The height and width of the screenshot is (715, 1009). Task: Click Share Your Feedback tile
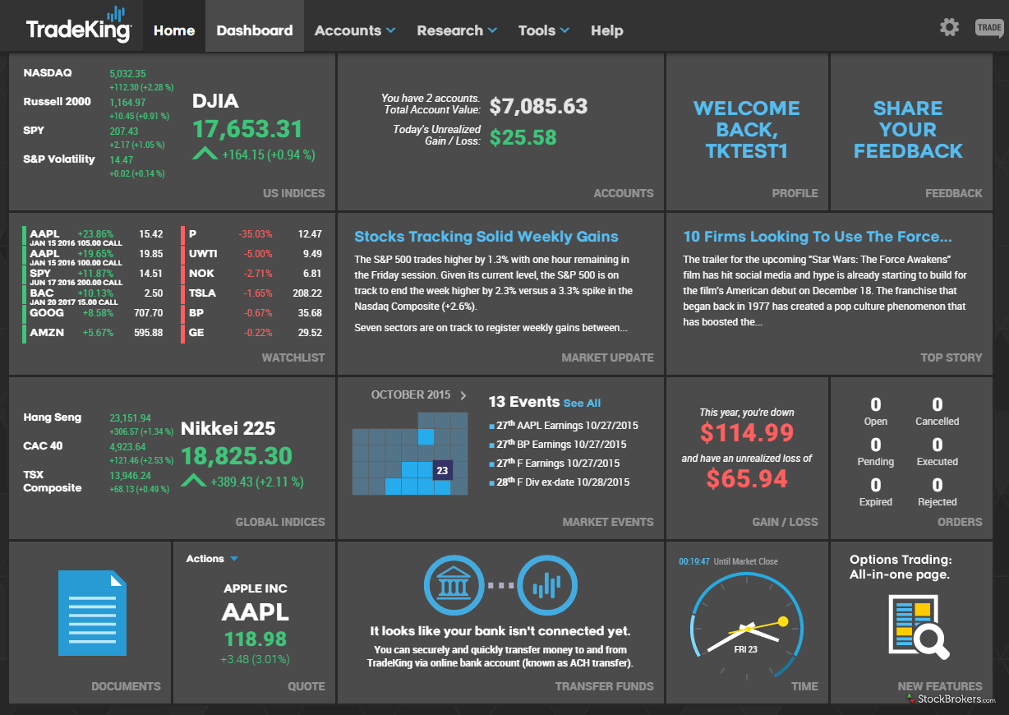point(908,130)
